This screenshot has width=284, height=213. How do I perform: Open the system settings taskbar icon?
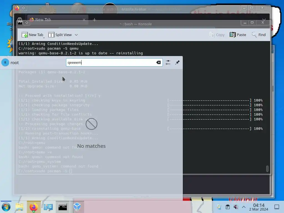48,207
